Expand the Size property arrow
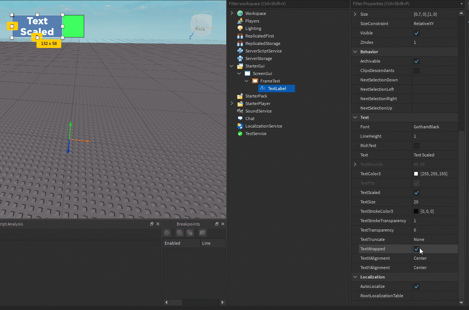 pyautogui.click(x=355, y=14)
